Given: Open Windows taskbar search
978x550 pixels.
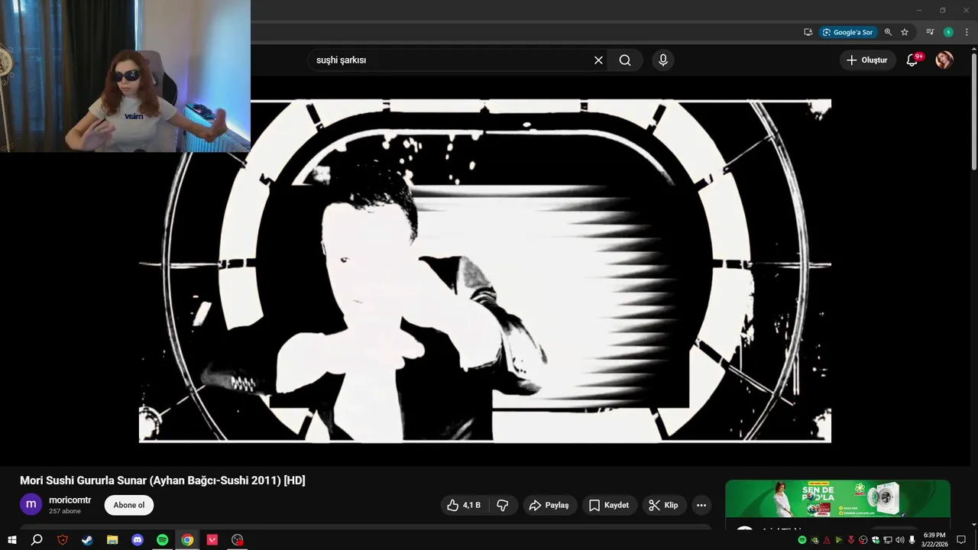Looking at the screenshot, I should click(37, 540).
